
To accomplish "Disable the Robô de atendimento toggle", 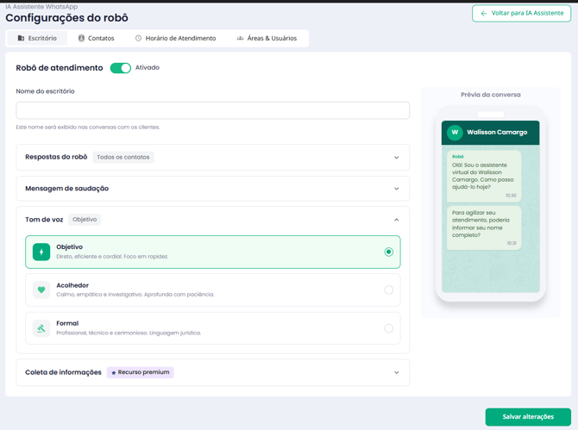I will [121, 68].
